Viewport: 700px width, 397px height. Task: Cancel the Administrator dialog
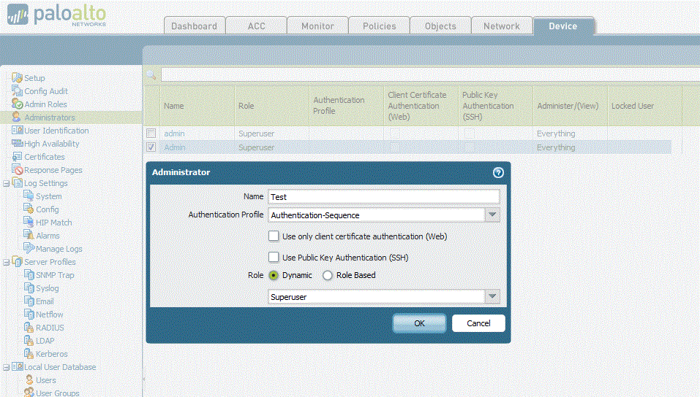[x=478, y=323]
